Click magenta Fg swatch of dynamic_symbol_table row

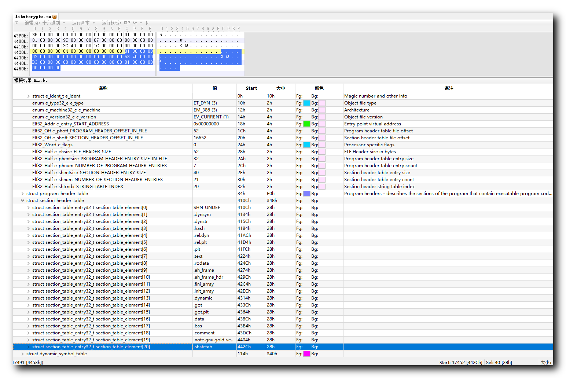pos(307,354)
